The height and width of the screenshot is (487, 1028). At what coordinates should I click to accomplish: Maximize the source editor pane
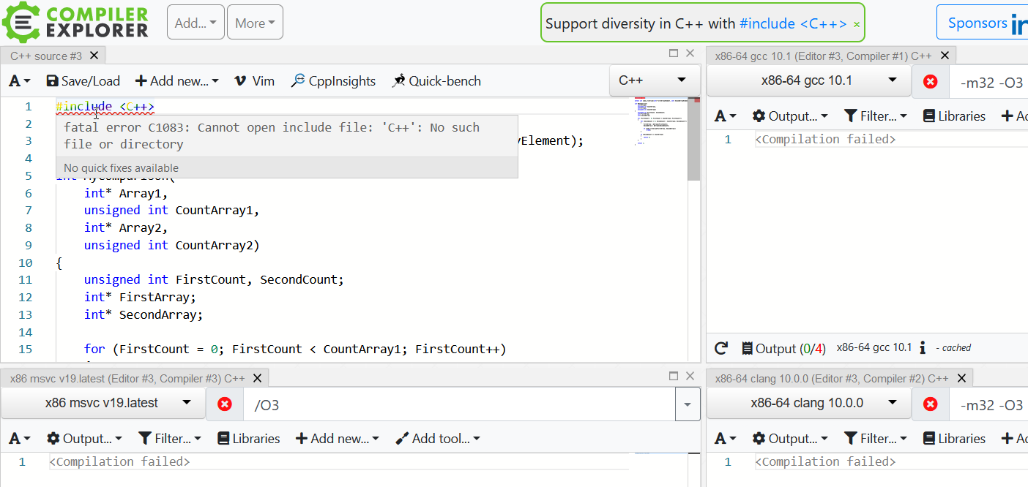674,53
